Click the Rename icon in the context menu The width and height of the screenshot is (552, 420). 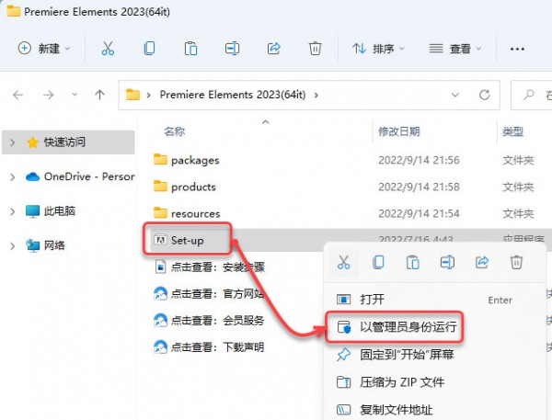click(x=447, y=262)
